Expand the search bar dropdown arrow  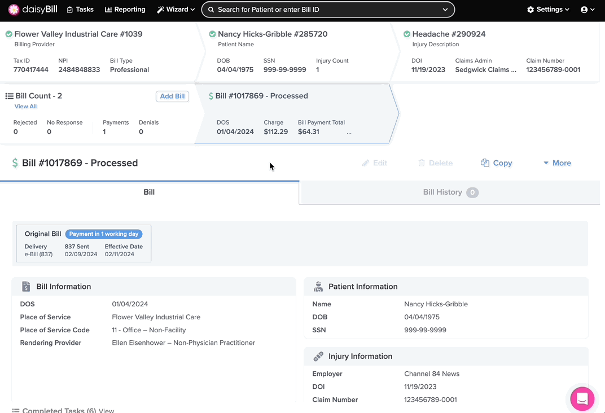445,10
